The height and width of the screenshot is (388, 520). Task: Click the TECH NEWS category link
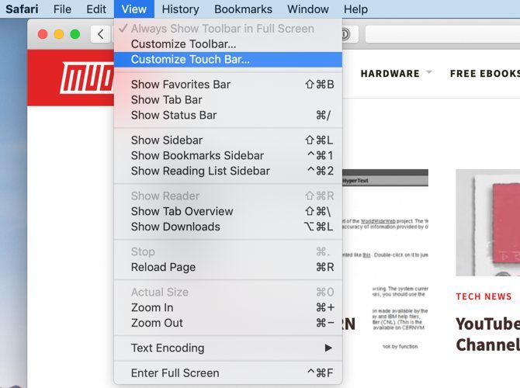[484, 296]
